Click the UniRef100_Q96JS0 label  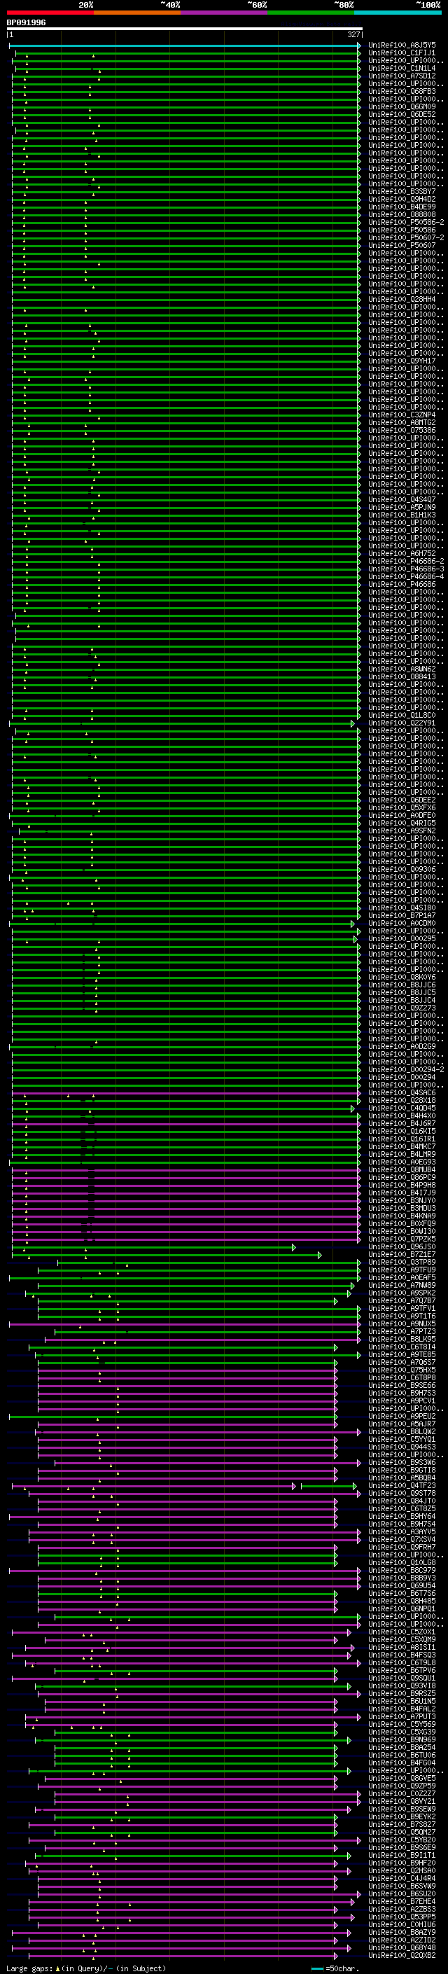pos(402,1246)
